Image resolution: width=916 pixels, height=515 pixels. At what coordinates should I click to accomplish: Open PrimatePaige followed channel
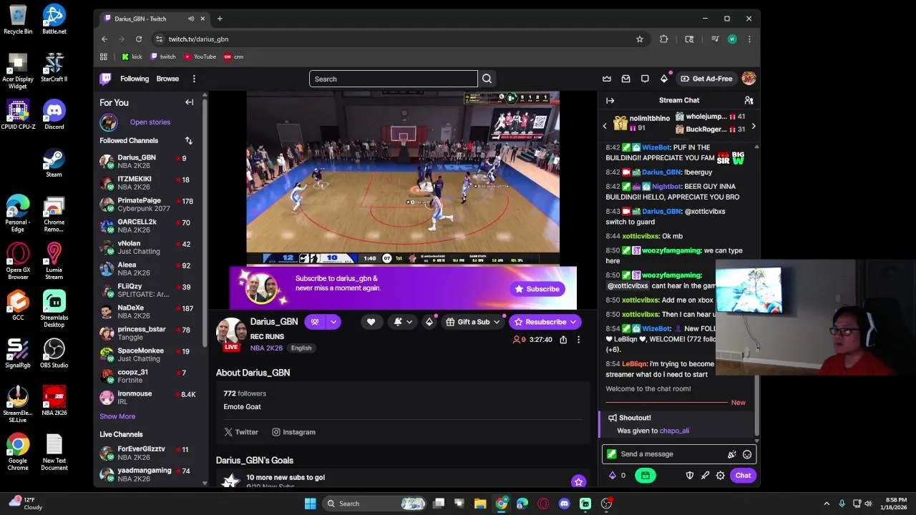pos(150,205)
